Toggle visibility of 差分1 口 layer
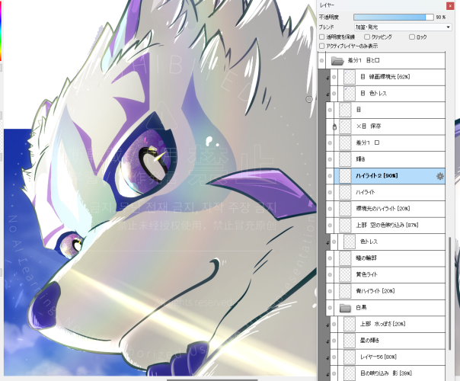This screenshot has width=460, height=381. click(x=330, y=143)
